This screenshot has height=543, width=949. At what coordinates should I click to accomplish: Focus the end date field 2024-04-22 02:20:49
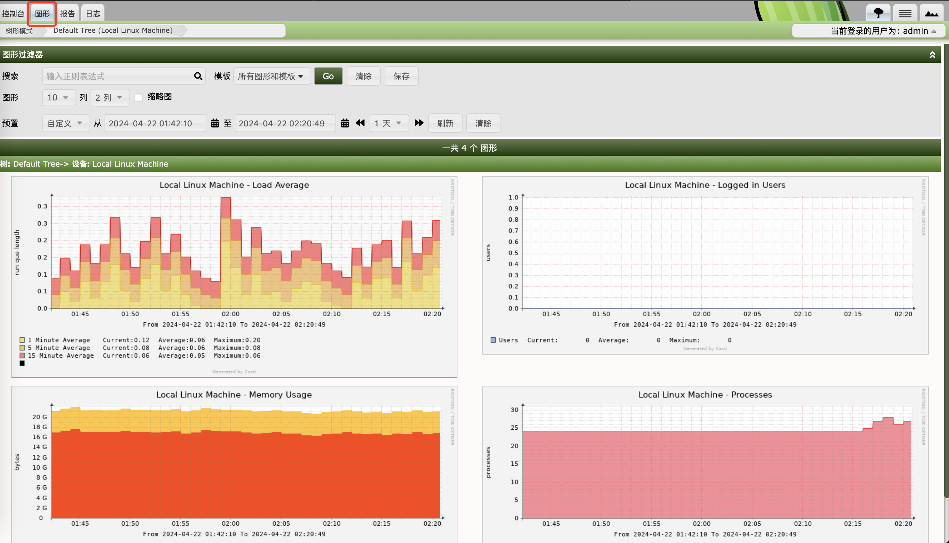coord(285,123)
